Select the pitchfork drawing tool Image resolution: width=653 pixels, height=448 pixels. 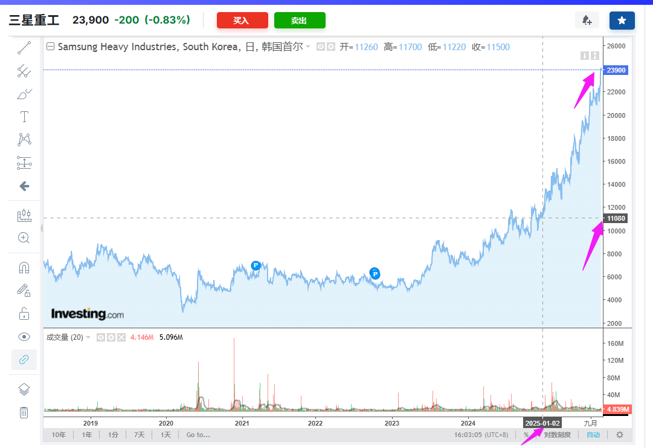pos(24,71)
